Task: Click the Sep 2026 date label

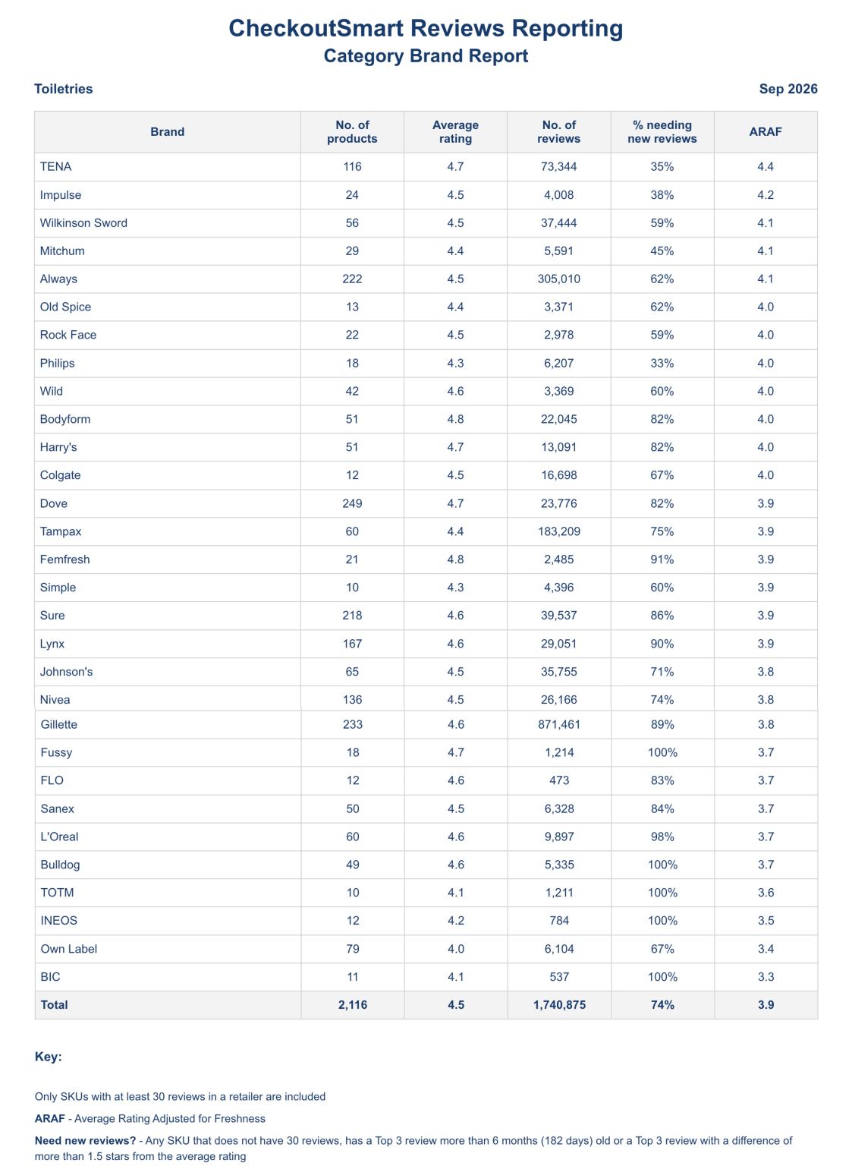Action: tap(788, 89)
